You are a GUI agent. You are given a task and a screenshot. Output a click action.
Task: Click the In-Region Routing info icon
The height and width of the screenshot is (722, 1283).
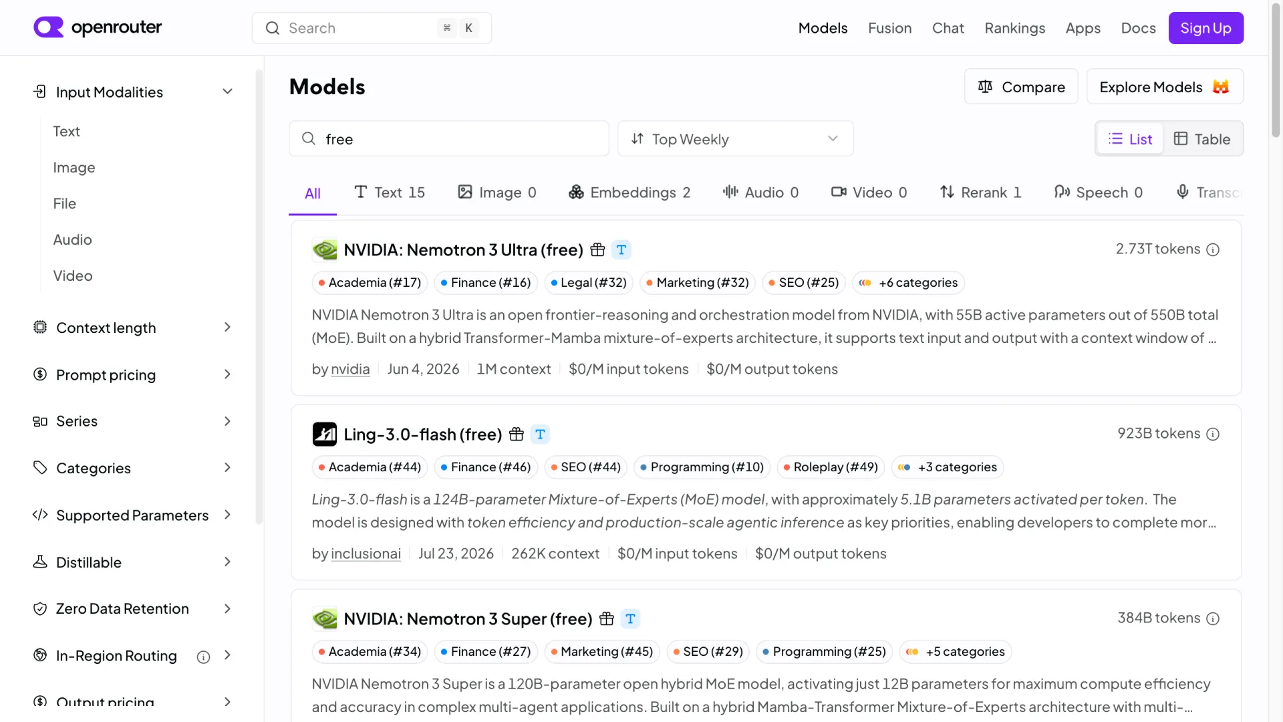[x=203, y=656]
